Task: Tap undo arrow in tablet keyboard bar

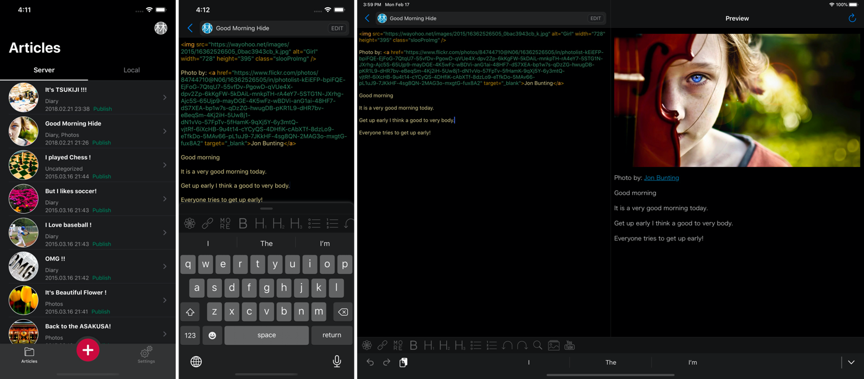Action: point(370,362)
